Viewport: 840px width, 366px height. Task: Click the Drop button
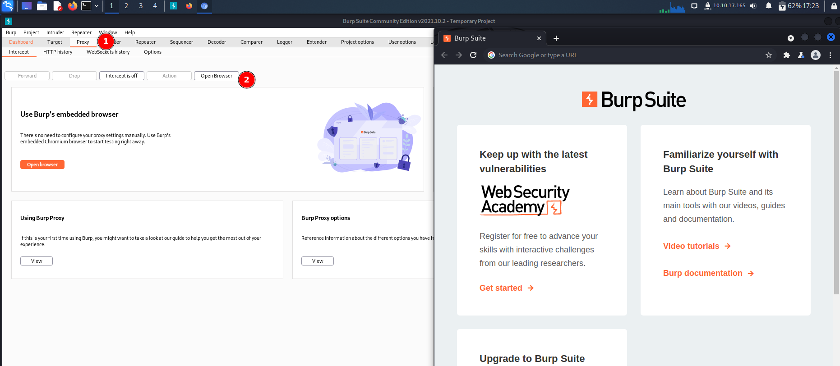tap(74, 76)
